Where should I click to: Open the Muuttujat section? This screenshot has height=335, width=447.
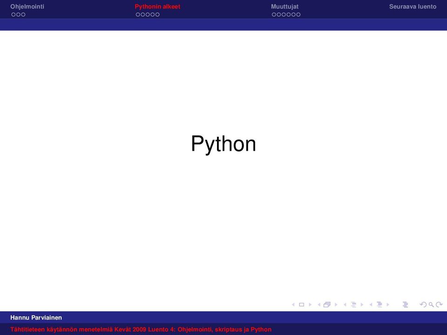coord(285,7)
